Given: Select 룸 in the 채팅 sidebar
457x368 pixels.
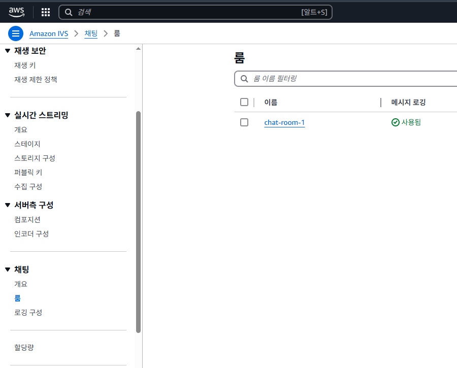Looking at the screenshot, I should (17, 298).
